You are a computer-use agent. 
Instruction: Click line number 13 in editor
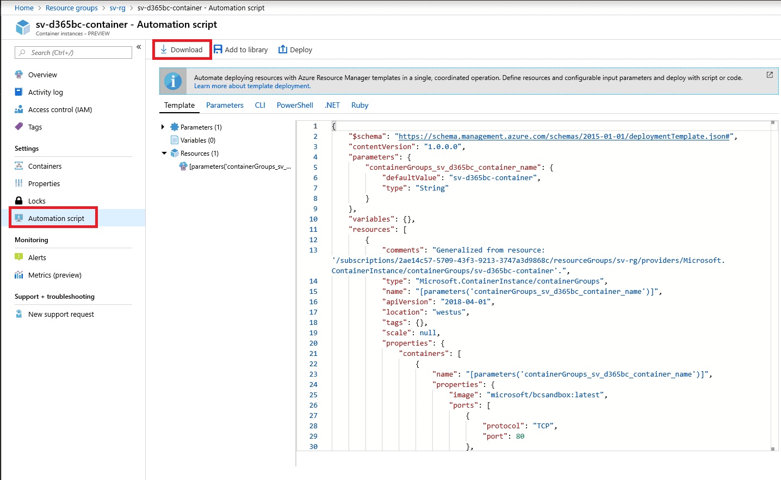(x=313, y=250)
